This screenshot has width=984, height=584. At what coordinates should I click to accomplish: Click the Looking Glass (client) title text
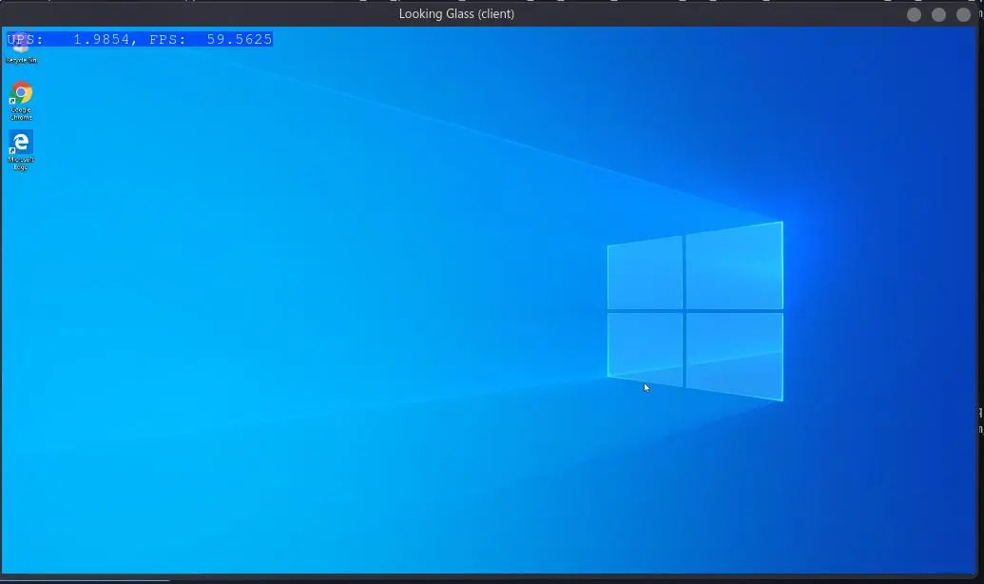[456, 14]
